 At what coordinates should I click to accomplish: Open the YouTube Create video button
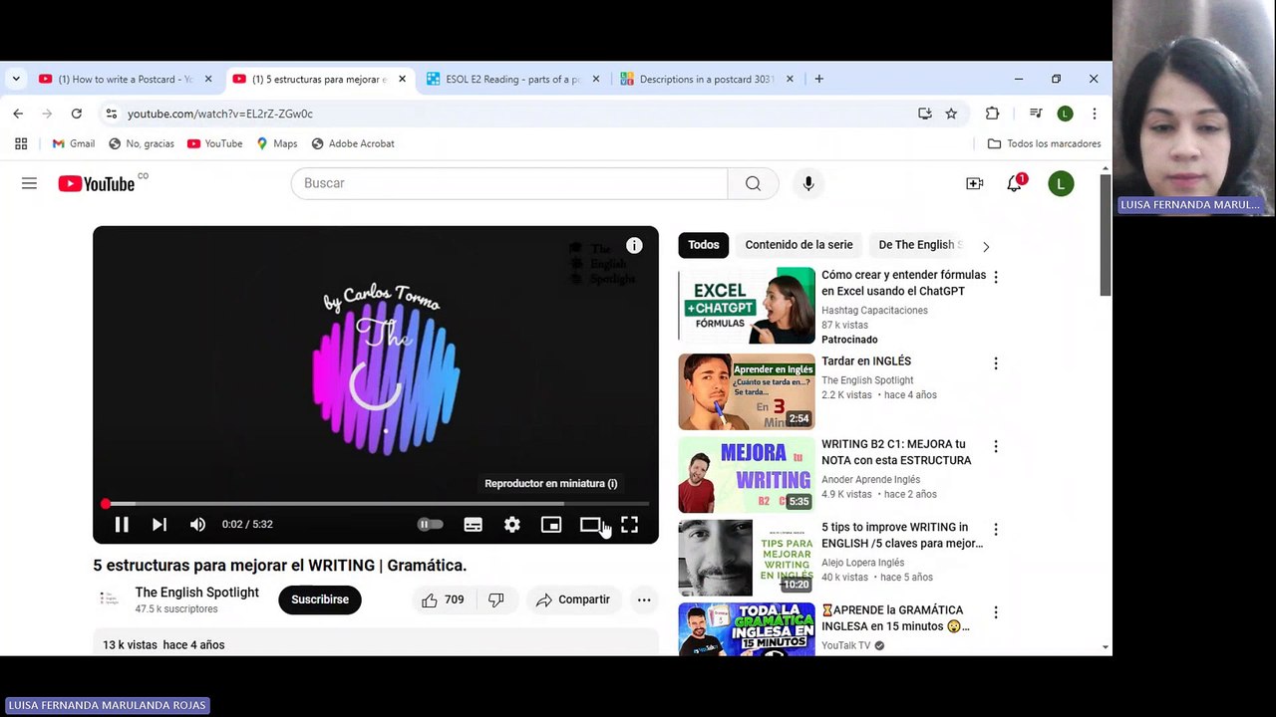(974, 183)
